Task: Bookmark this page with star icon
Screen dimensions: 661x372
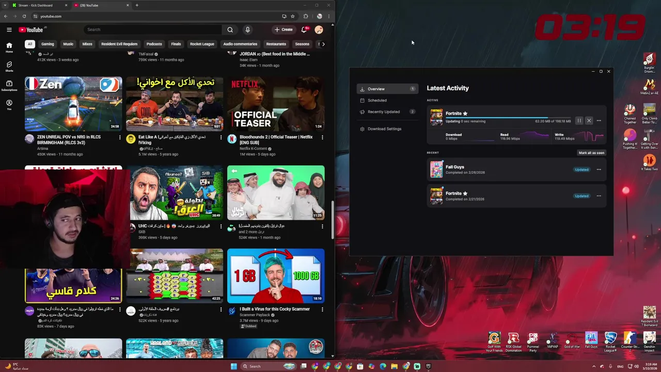Action: tap(292, 16)
